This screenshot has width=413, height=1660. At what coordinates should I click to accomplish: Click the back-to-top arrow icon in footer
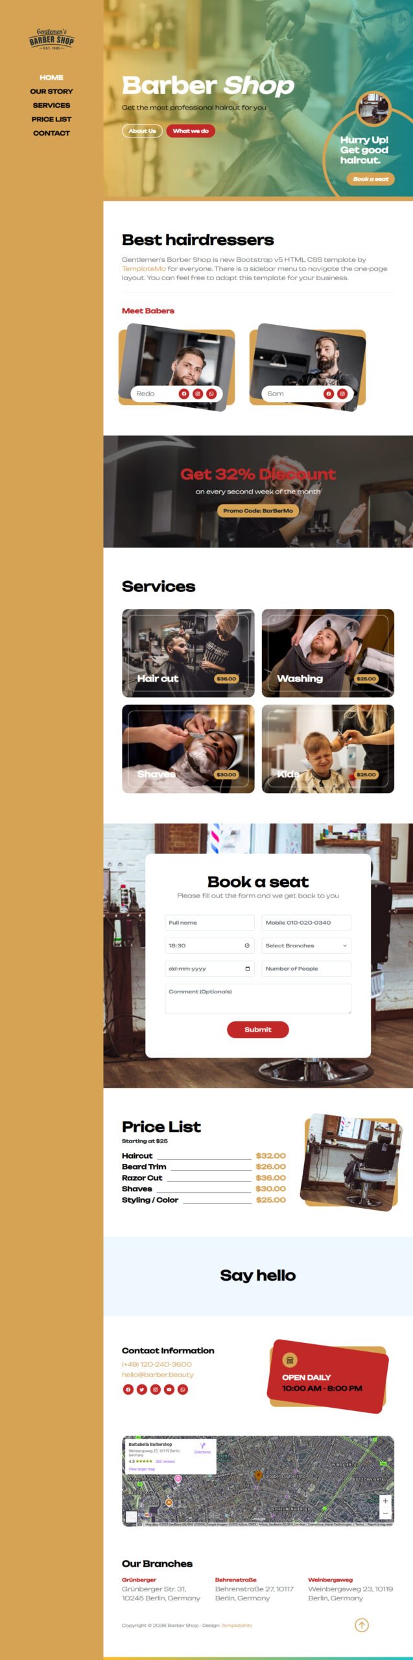coord(362,1624)
